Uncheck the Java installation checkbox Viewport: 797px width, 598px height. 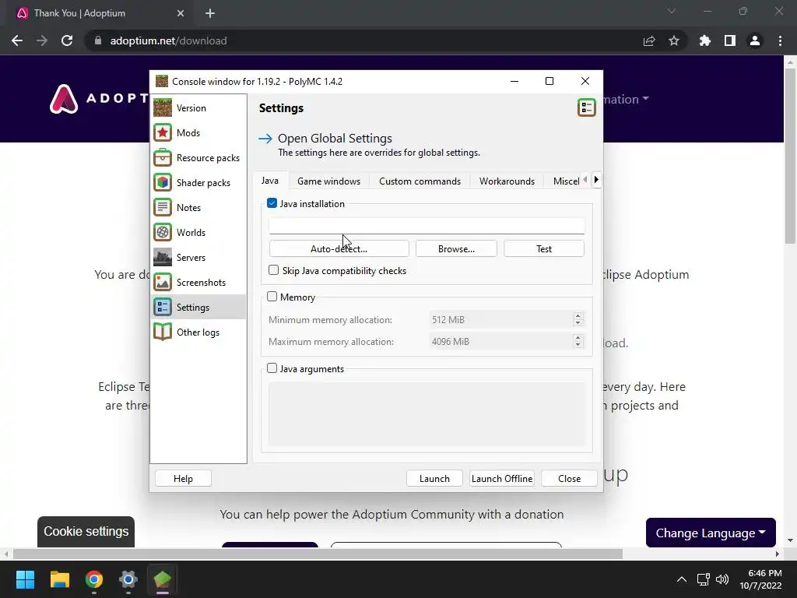tap(272, 203)
